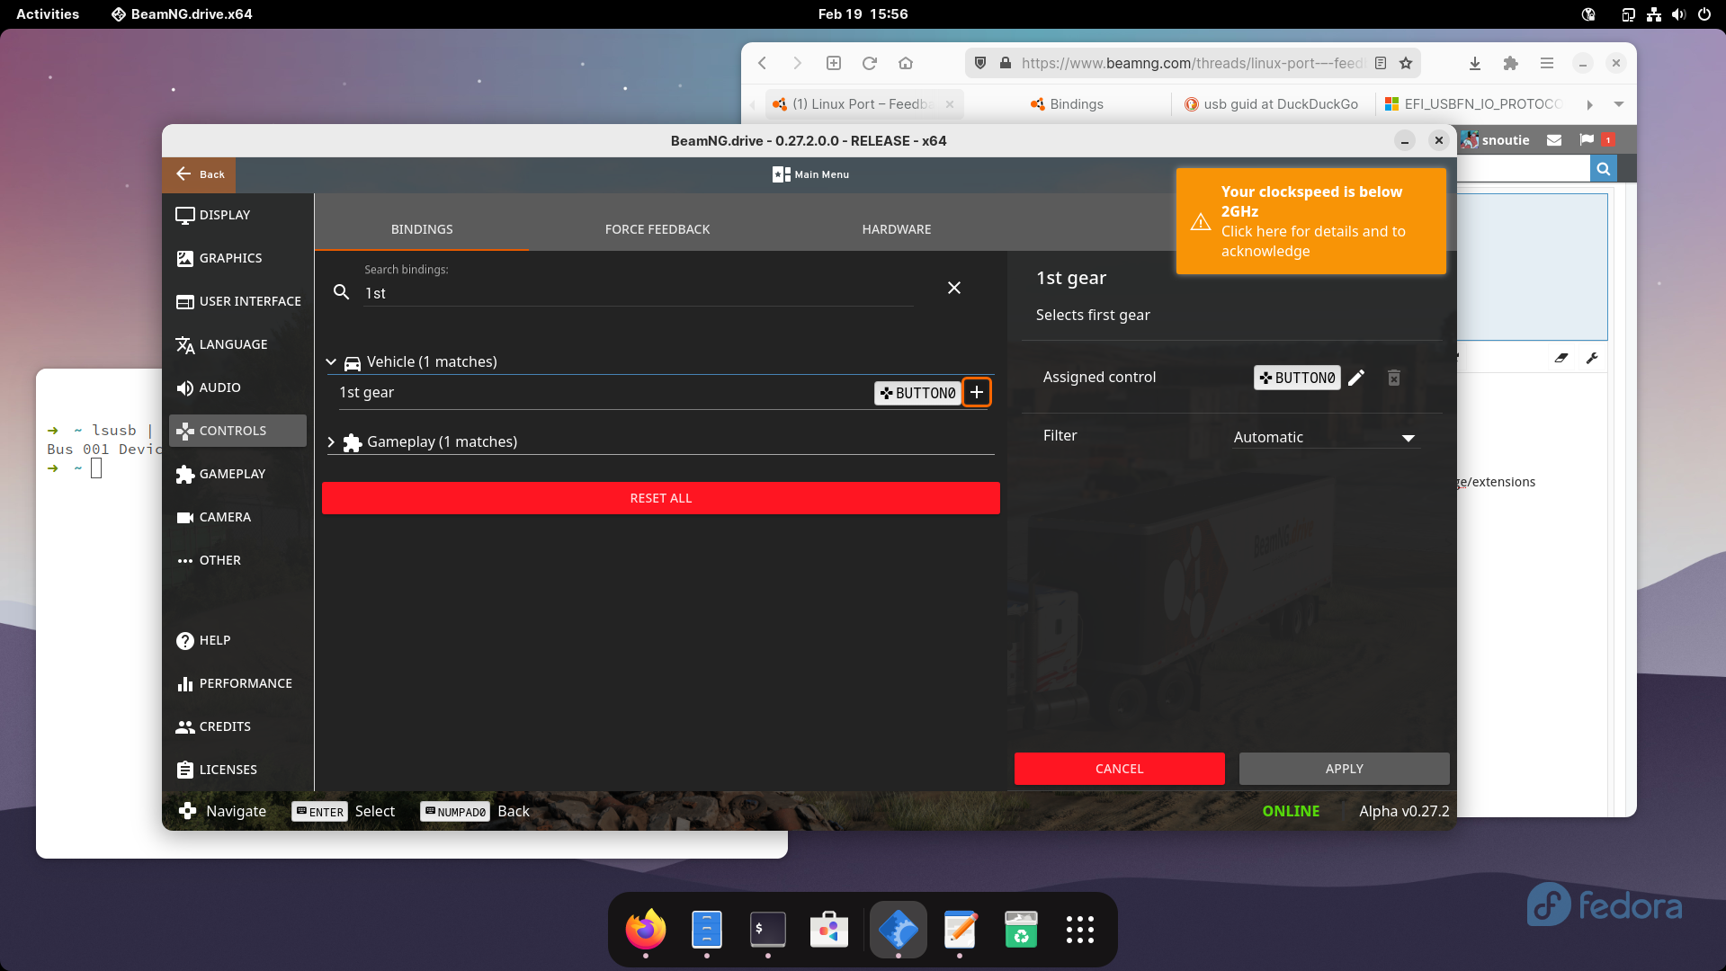Open the Language settings section

(x=238, y=344)
